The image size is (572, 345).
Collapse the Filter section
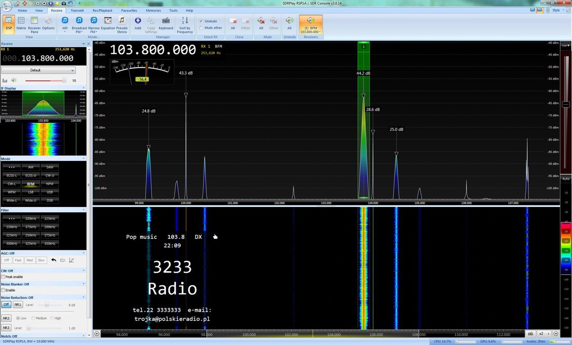click(x=84, y=210)
